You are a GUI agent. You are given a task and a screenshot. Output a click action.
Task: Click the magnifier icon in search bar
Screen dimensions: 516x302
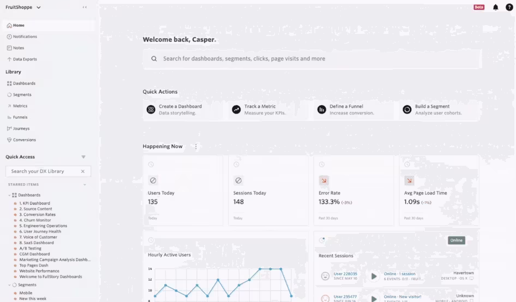(154, 58)
